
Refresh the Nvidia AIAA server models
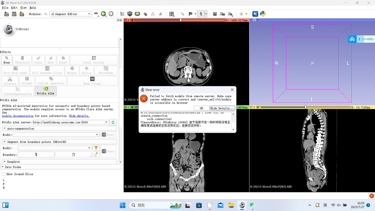point(113,122)
